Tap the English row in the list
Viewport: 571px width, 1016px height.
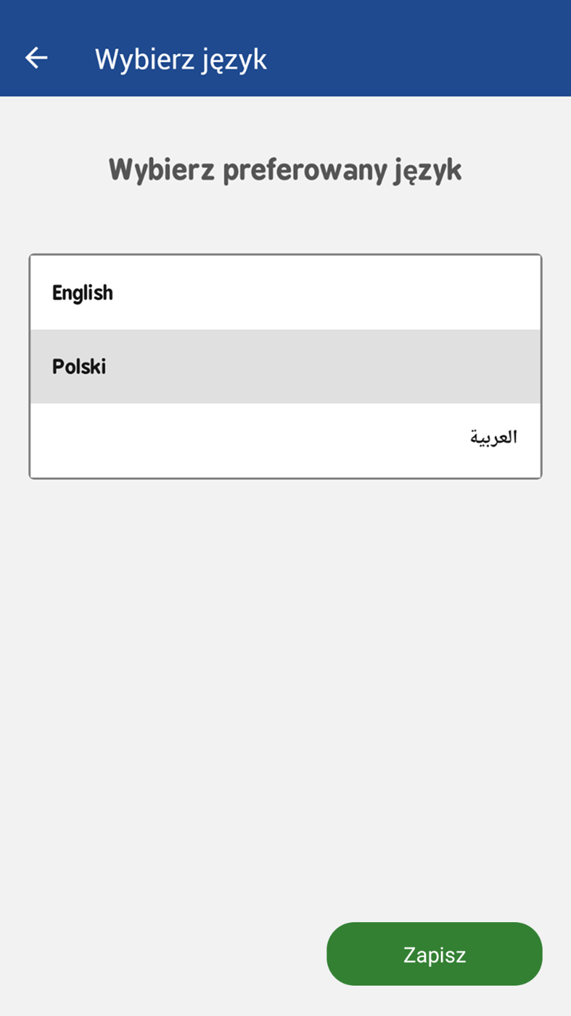(x=285, y=293)
